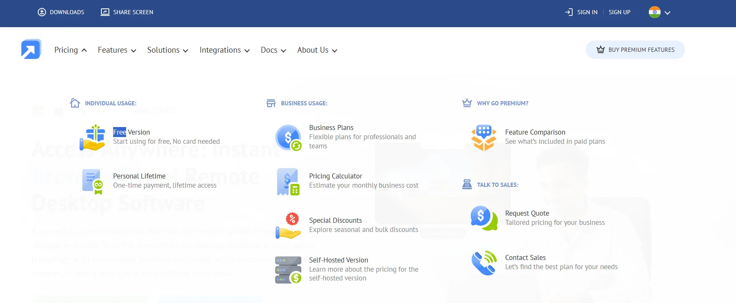This screenshot has width=736, height=303.
Task: Open the Free Version title link
Action: 132,132
